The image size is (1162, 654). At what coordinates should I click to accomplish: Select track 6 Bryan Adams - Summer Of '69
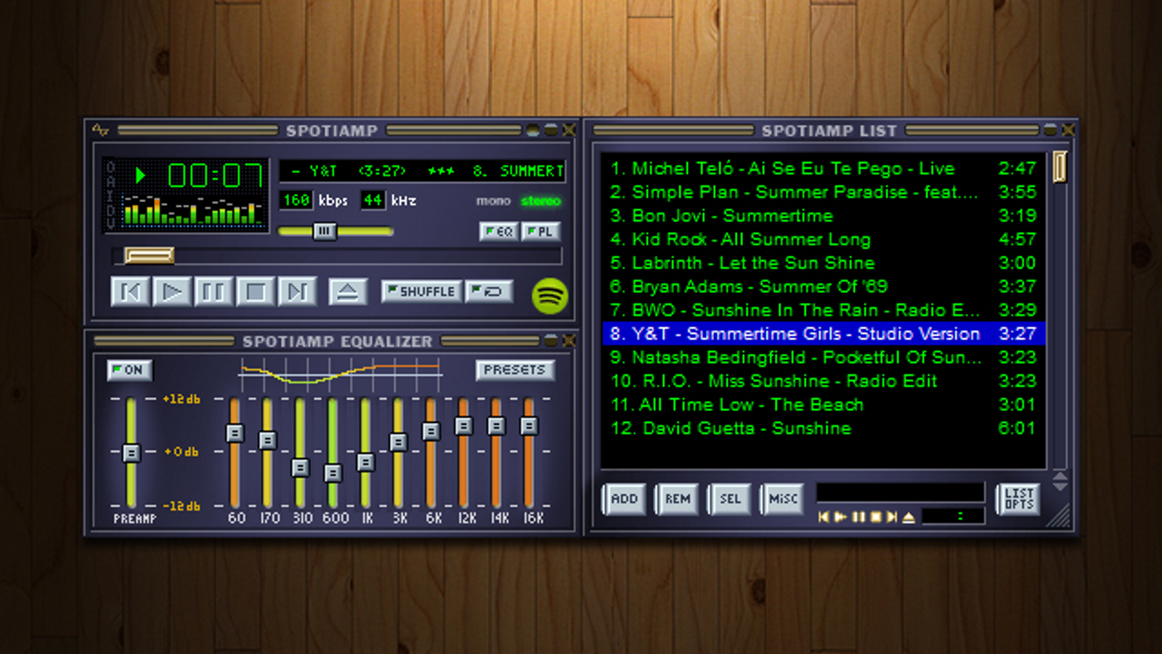824,286
